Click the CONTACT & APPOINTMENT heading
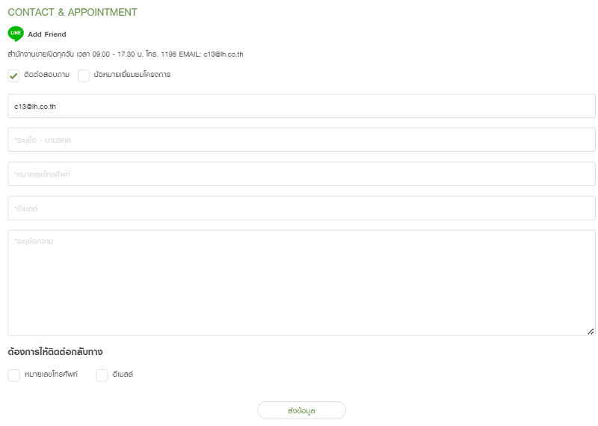The height and width of the screenshot is (426, 598). tap(73, 13)
